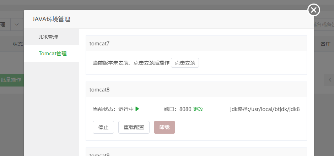Click the 当前版本未安装 message text
334x156 pixels.
tap(131, 63)
